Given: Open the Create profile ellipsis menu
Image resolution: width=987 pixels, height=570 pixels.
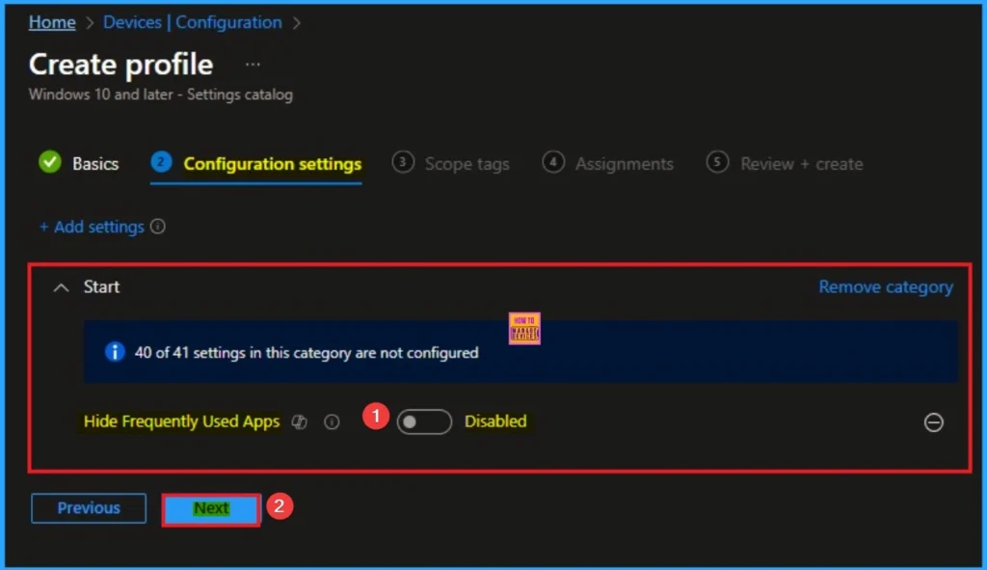Looking at the screenshot, I should coord(253,65).
